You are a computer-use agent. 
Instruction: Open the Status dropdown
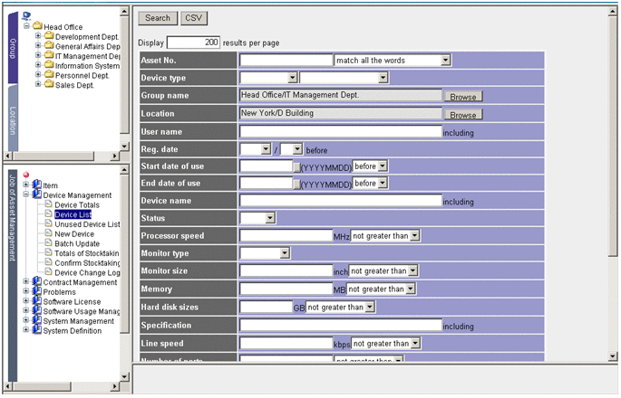(x=269, y=218)
